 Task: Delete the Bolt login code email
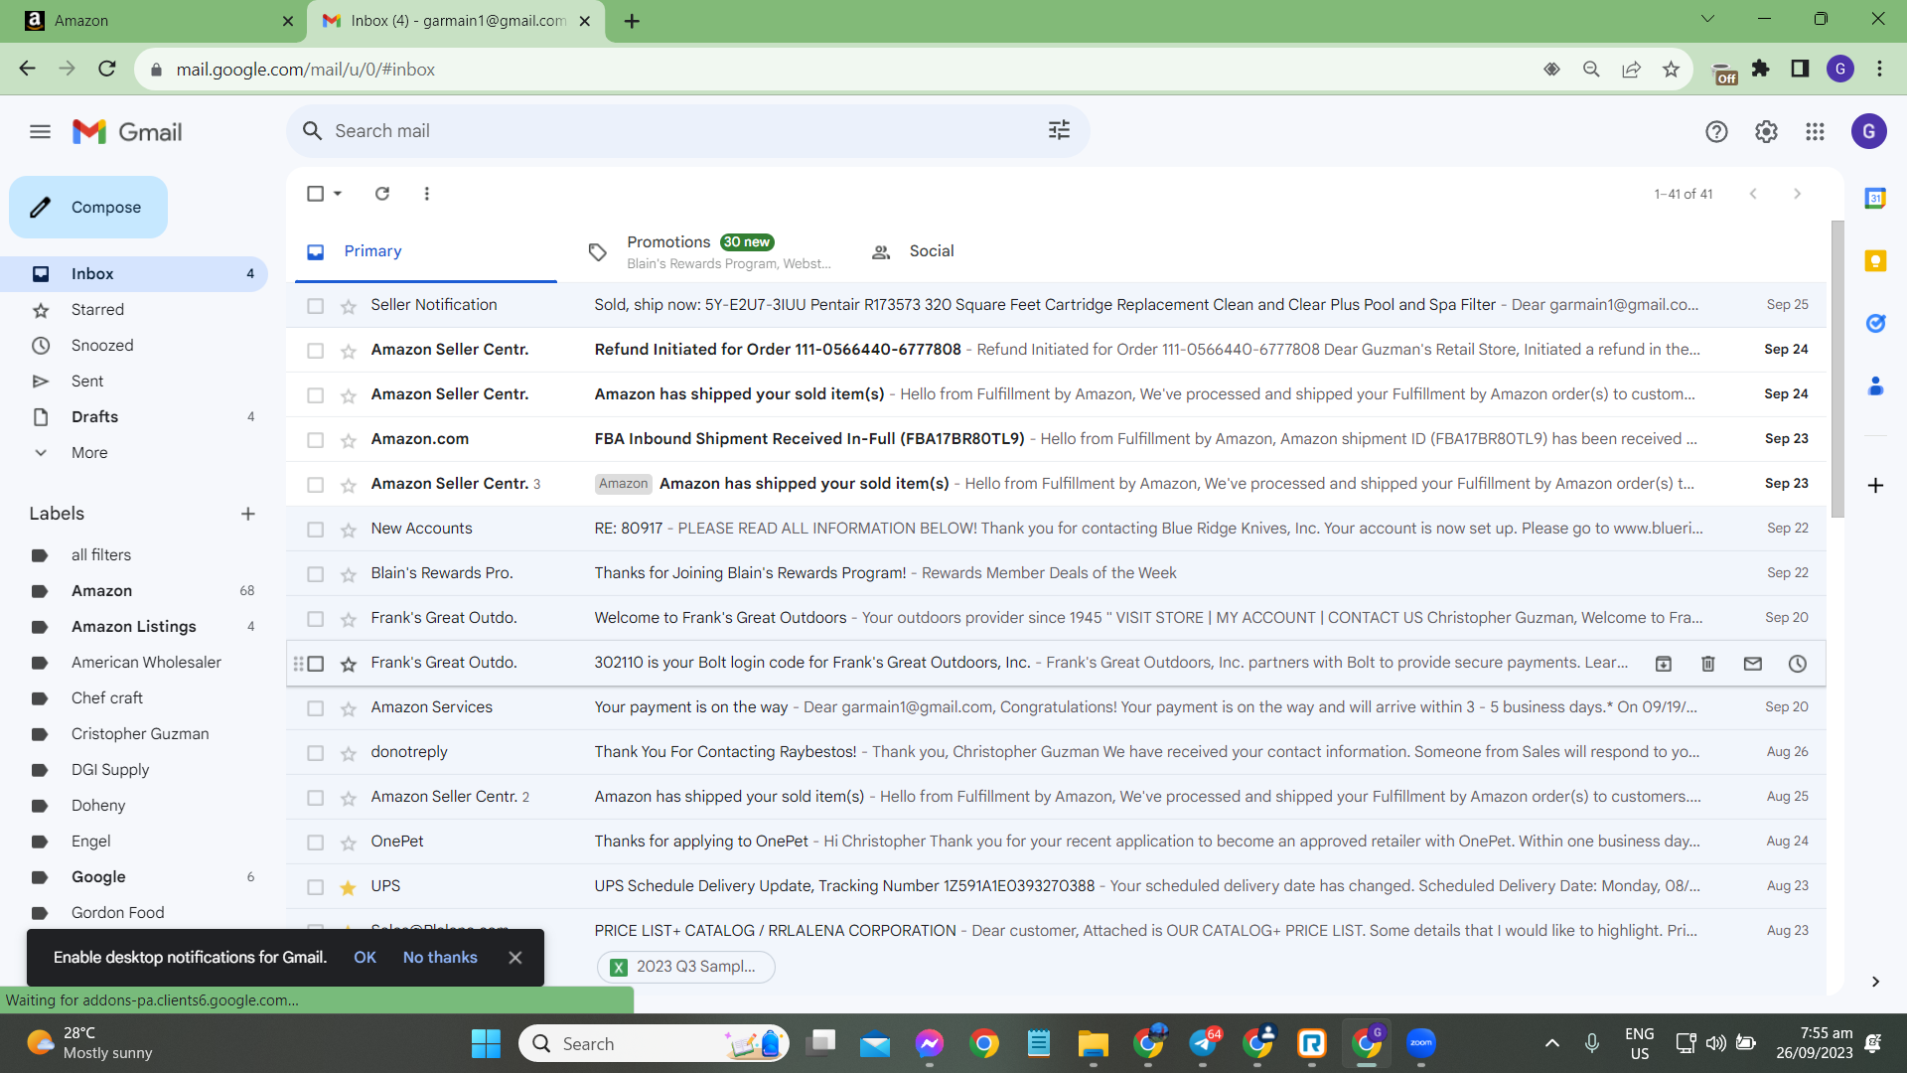point(1708,664)
